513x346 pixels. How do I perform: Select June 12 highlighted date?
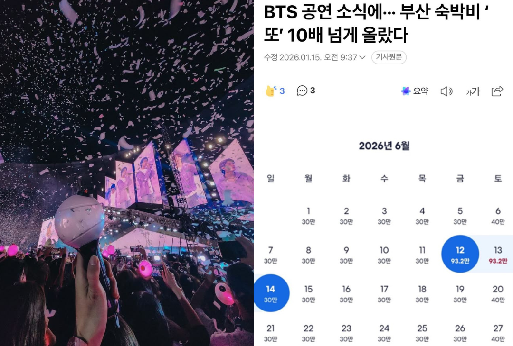460,254
